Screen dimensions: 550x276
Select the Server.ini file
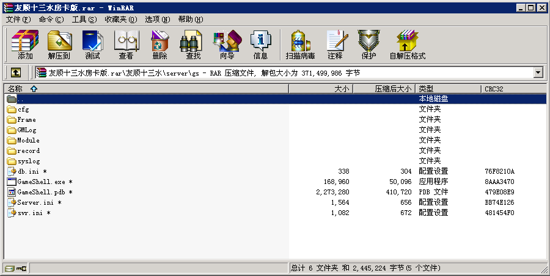pos(35,202)
